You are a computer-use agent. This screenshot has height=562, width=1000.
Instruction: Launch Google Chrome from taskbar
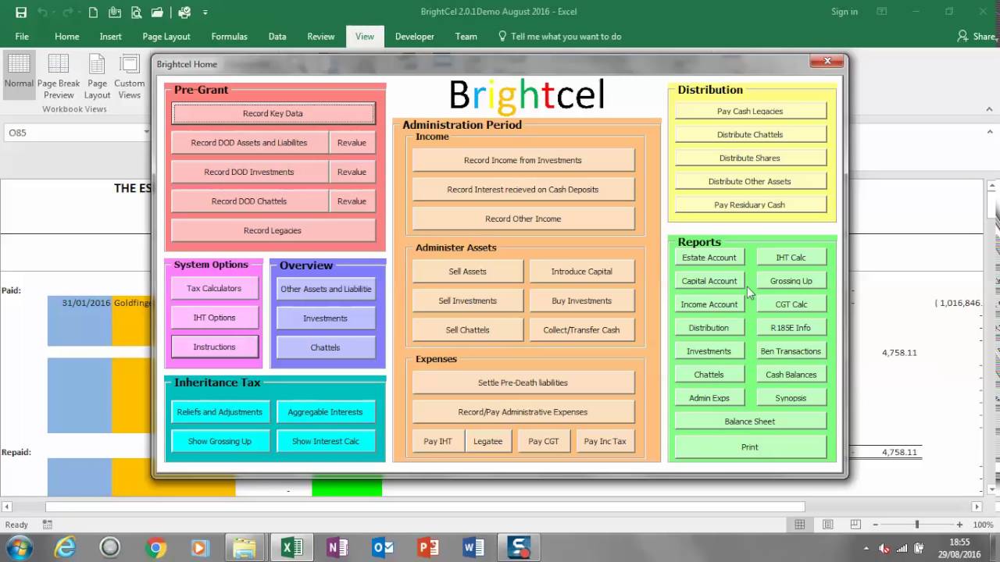tap(155, 548)
